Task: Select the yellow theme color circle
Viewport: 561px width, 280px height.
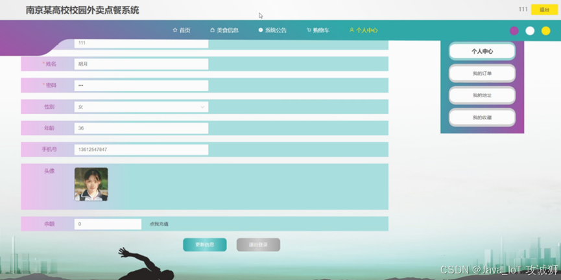Action: (x=545, y=30)
